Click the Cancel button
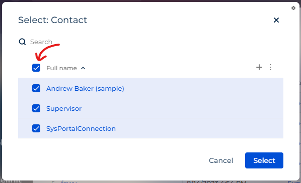301x183 pixels. click(x=221, y=160)
